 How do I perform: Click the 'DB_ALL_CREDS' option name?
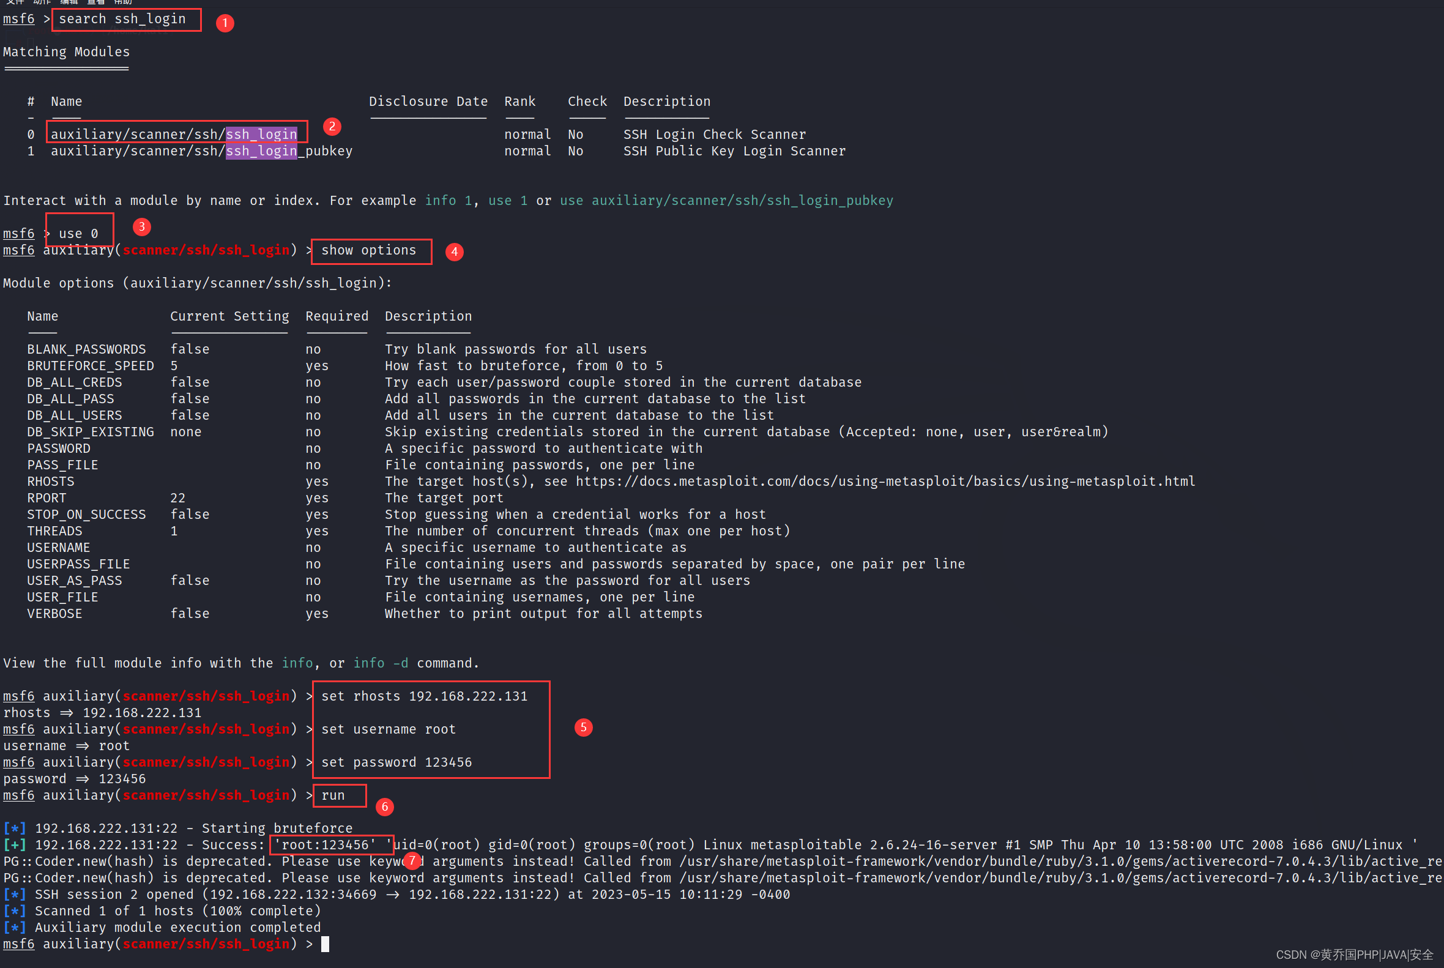[x=74, y=382]
